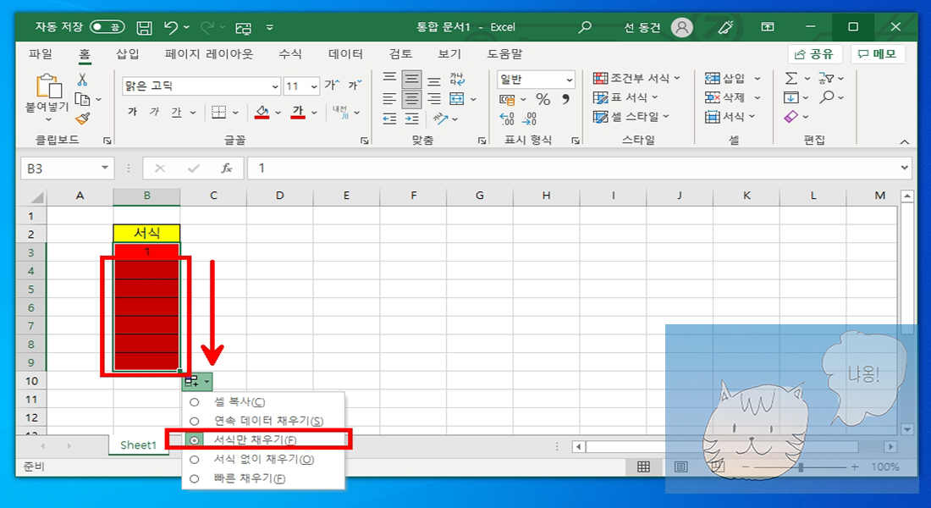Click the cell borders icon
931x508 pixels.
pyautogui.click(x=218, y=112)
